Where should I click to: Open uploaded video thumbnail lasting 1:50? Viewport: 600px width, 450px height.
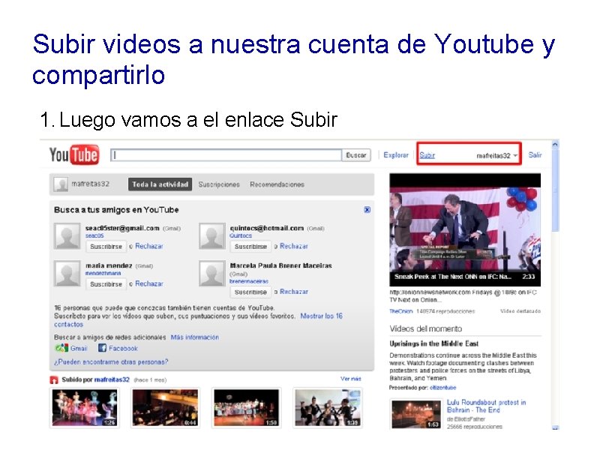tap(247, 407)
